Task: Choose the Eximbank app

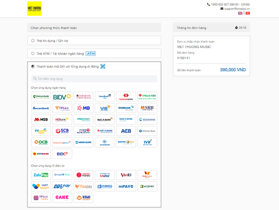Action: click(126, 108)
